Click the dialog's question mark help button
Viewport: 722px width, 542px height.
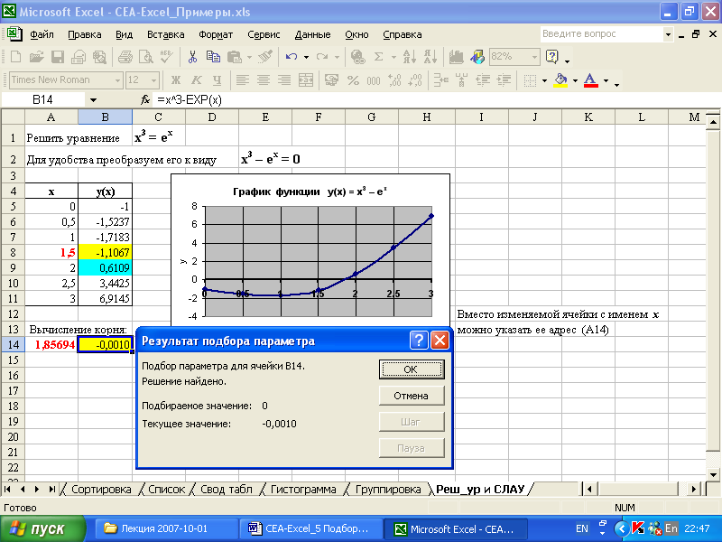[x=419, y=341]
